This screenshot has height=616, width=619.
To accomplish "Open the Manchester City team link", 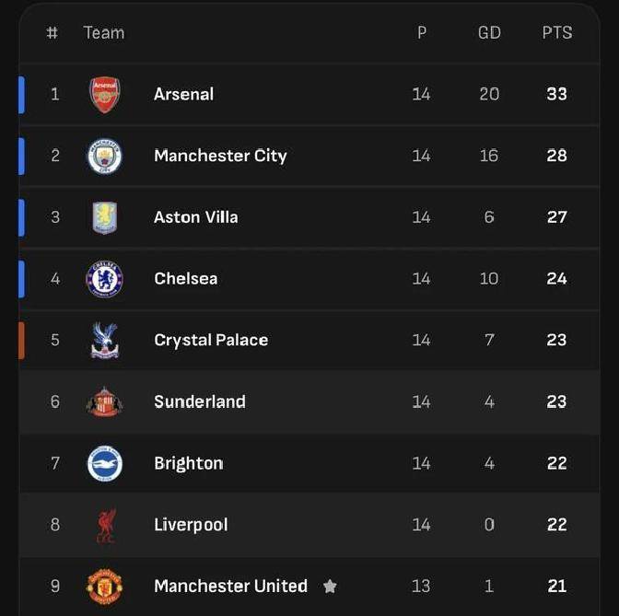I will [220, 156].
